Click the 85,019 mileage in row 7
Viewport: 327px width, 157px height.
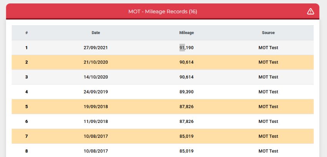[187, 136]
